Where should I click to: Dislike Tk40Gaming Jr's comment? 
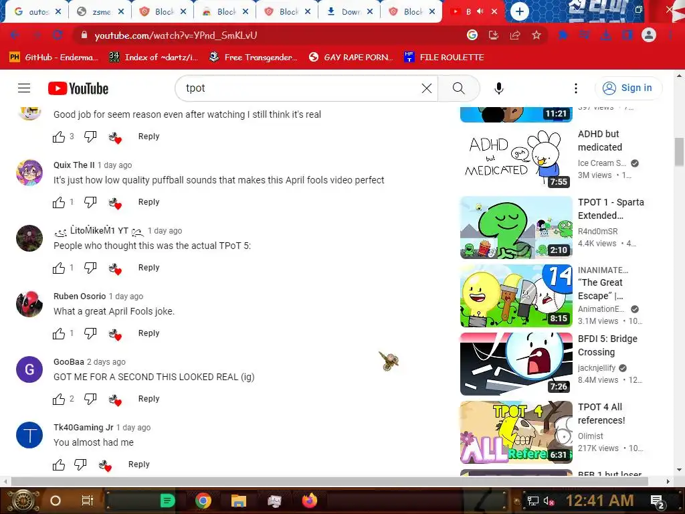pyautogui.click(x=80, y=464)
